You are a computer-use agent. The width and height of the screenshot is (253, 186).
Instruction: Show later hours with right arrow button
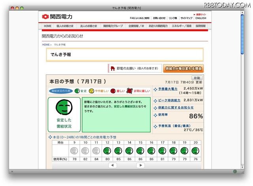pyautogui.click(x=141, y=165)
